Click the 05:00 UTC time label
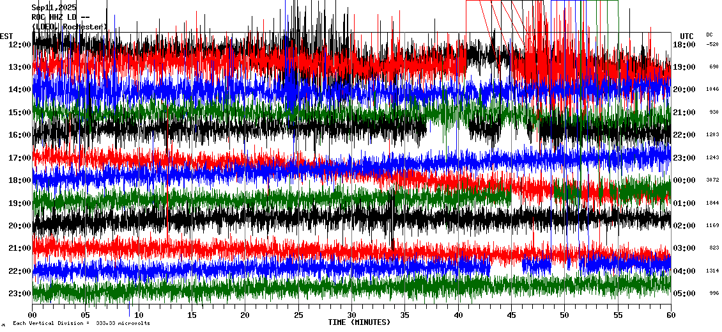This screenshot has height=332, width=722. coord(686,294)
